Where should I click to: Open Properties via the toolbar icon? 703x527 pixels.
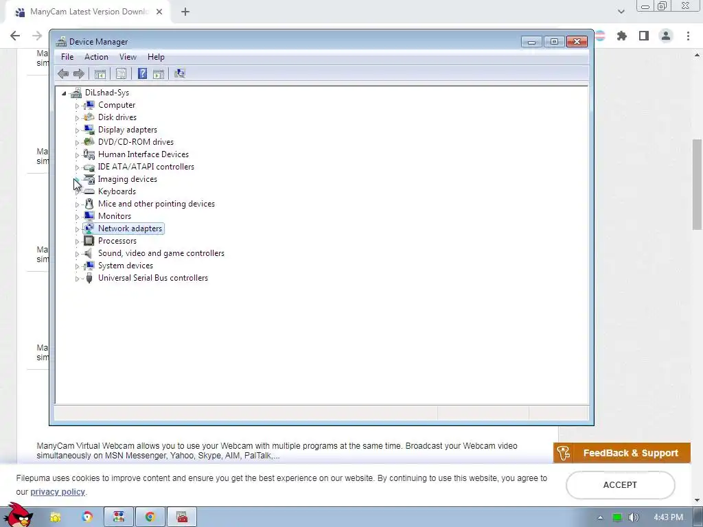pyautogui.click(x=121, y=74)
